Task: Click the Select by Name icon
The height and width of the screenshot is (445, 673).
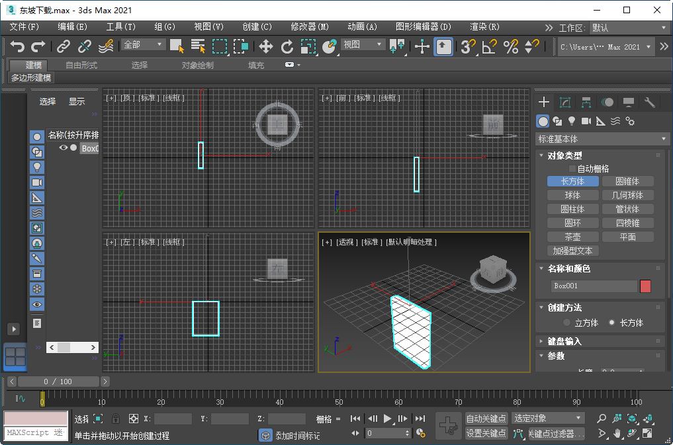Action: tap(197, 47)
